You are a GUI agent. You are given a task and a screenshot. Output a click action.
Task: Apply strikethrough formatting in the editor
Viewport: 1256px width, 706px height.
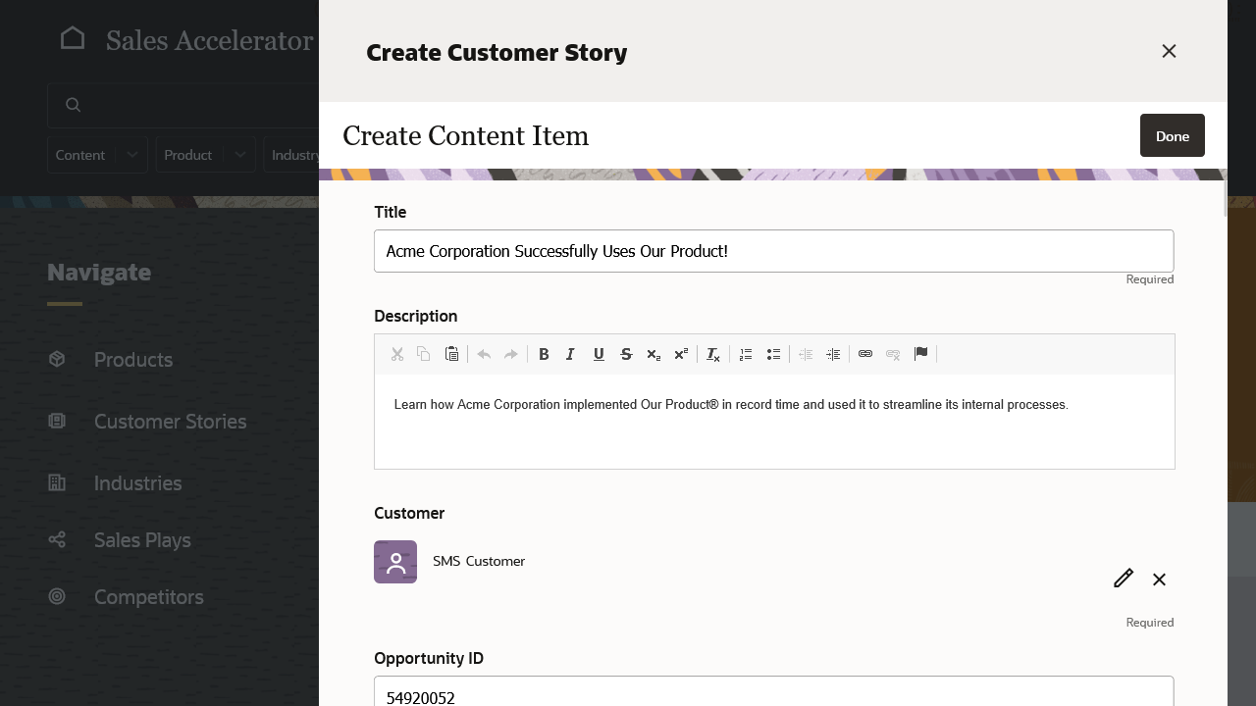[626, 354]
